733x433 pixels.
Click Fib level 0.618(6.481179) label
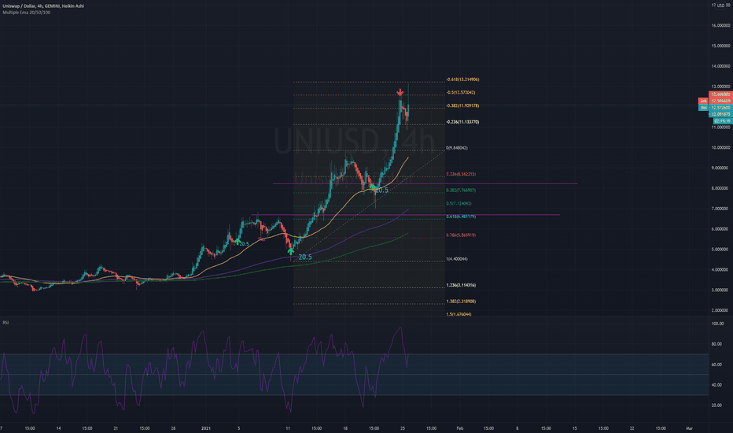[461, 216]
